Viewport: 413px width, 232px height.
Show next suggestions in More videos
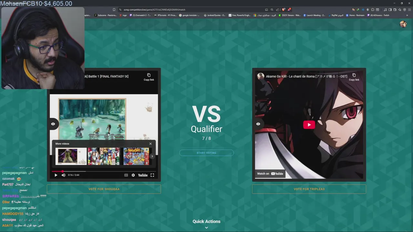(x=152, y=156)
